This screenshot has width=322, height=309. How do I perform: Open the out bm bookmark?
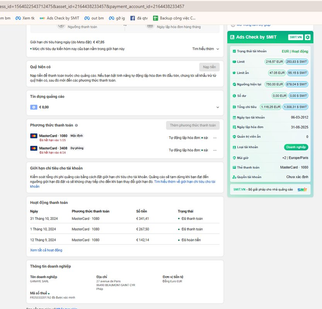point(94,18)
